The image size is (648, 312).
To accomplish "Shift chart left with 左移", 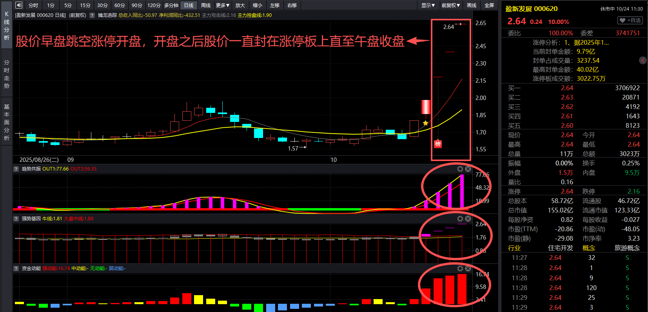I will [x=275, y=5].
